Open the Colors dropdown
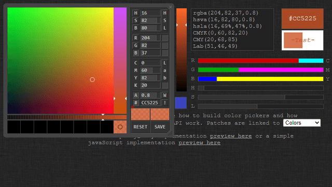332x187 pixels. coord(302,123)
